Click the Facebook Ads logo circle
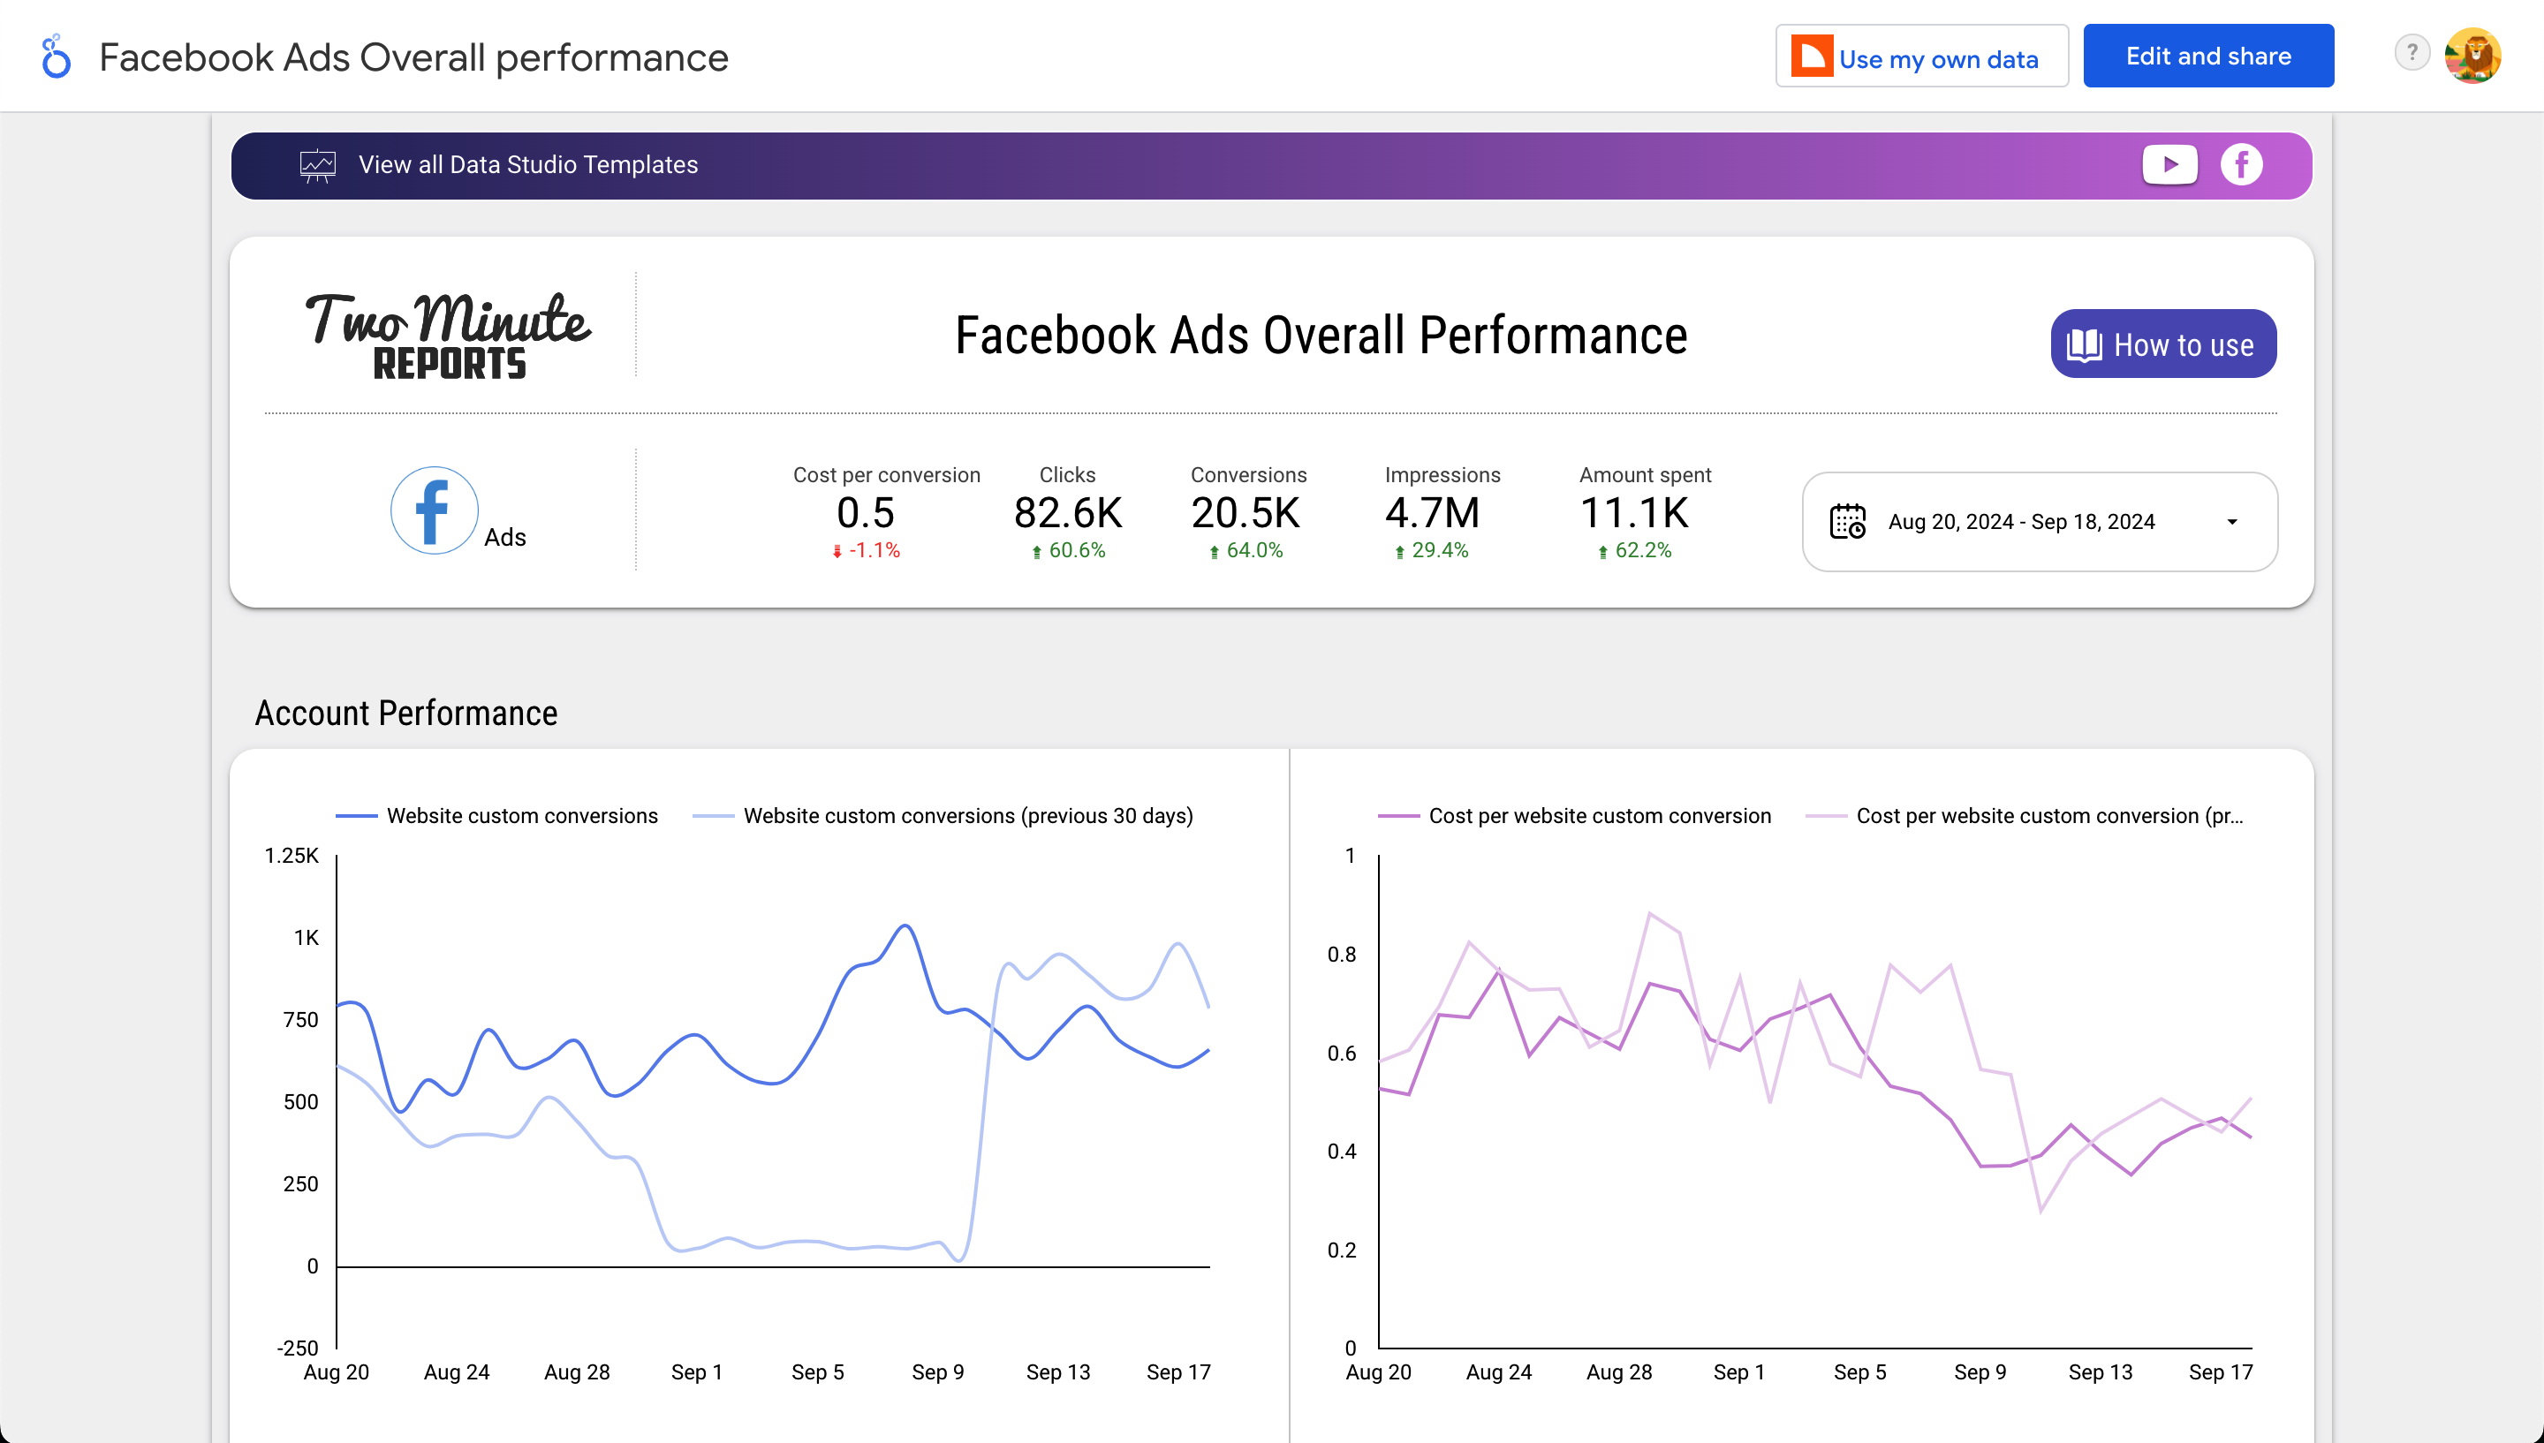The width and height of the screenshot is (2544, 1443). [x=434, y=510]
